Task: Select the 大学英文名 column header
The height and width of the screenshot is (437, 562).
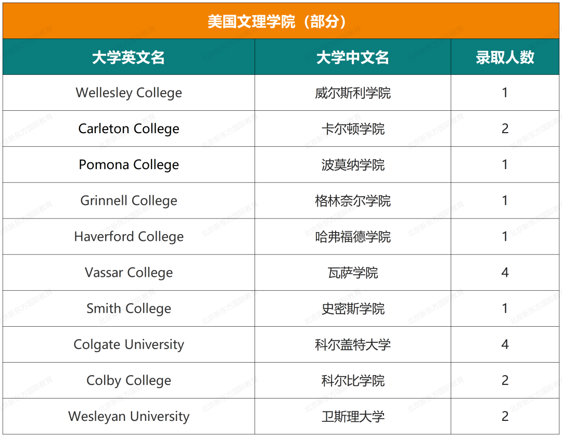Action: click(x=129, y=57)
